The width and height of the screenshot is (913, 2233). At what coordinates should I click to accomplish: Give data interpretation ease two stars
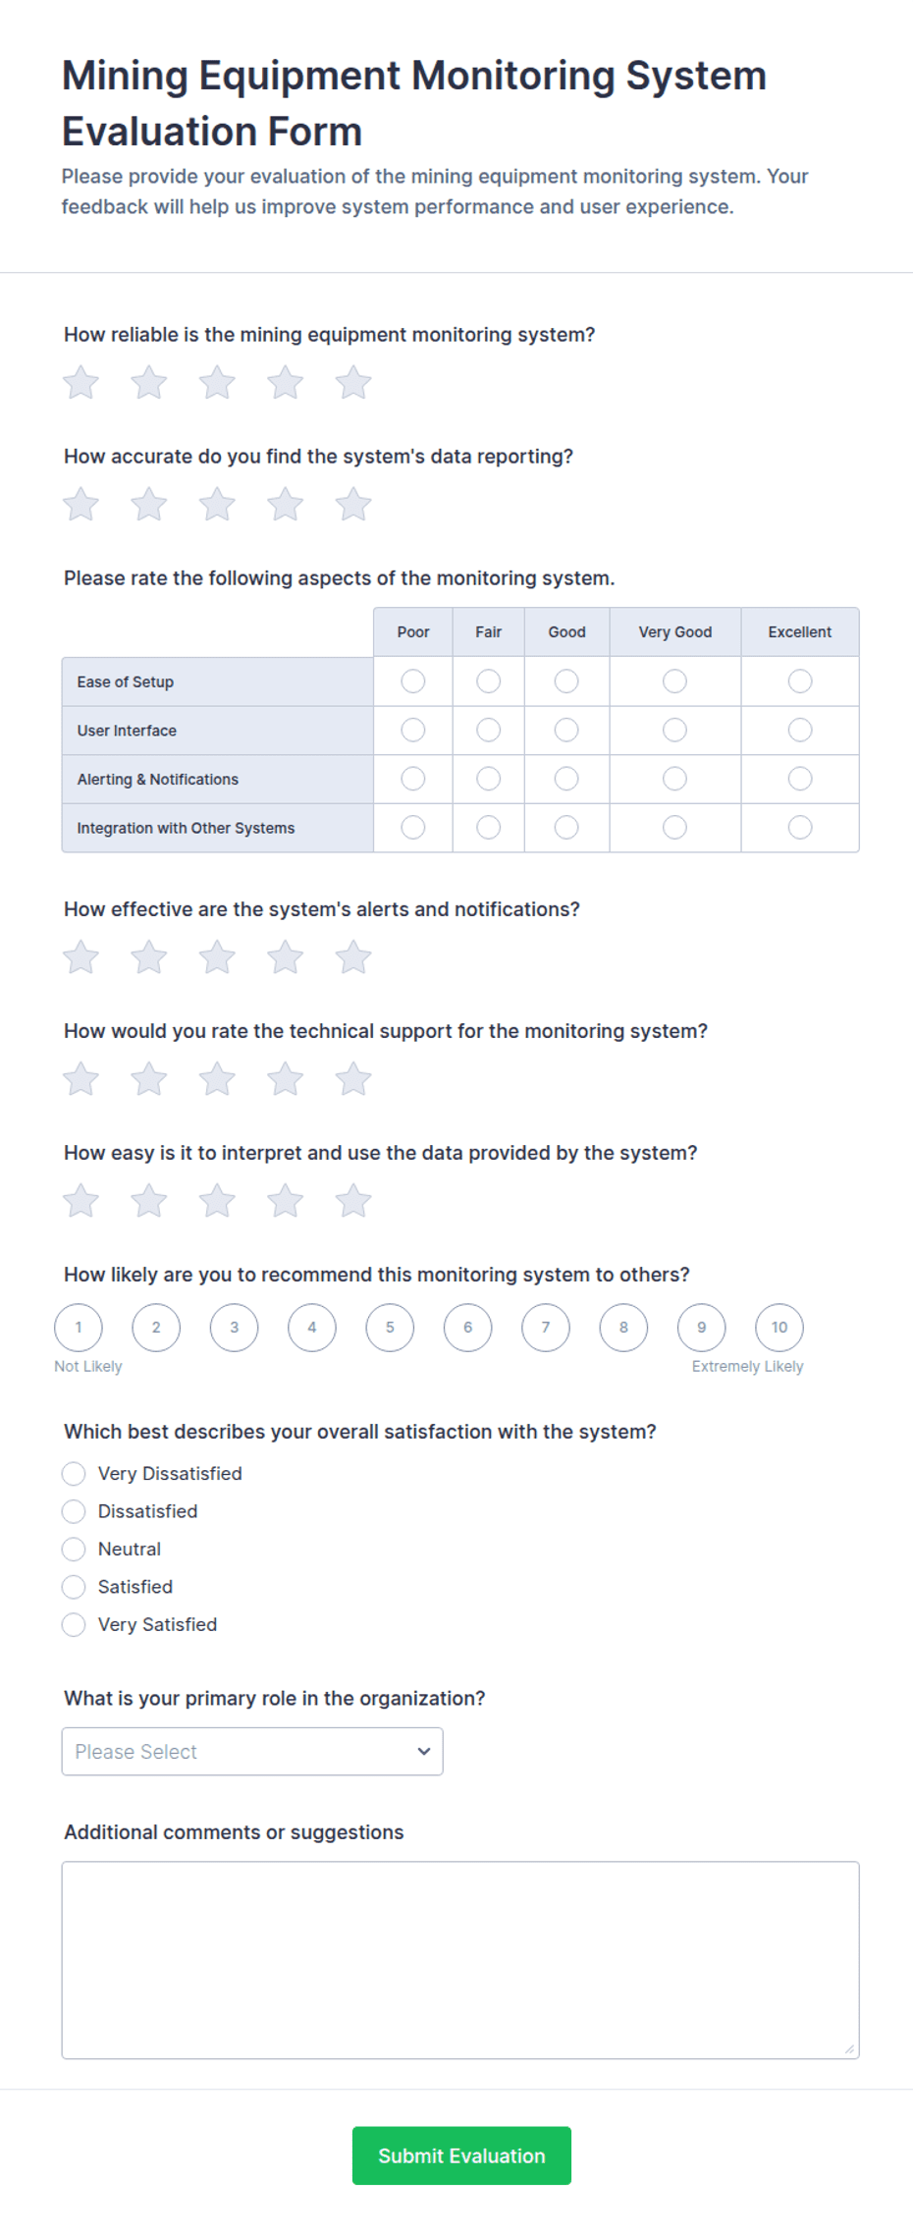(149, 1201)
